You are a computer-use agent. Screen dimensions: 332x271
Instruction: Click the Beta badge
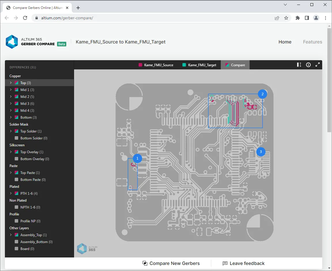coord(62,44)
